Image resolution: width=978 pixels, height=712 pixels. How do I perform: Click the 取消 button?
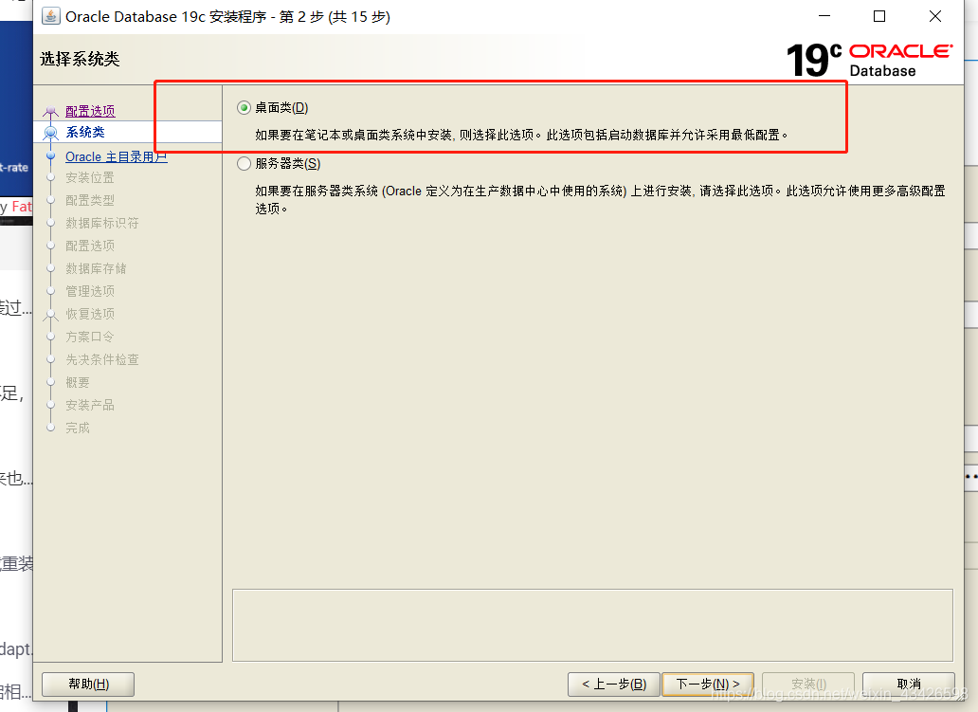pos(908,684)
